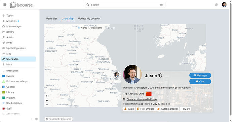Click the Shanghai, China location text
This screenshot has width=232, height=122.
(136, 94)
